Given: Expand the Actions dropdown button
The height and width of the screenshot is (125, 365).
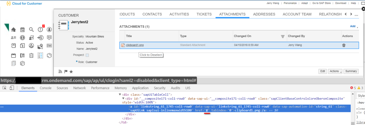Looking at the screenshot, I should click(335, 71).
